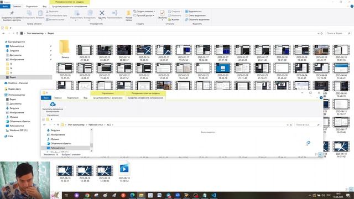Click Copy path (Скопировать путь) item
This screenshot has height=199, width=354.
(x=56, y=15)
